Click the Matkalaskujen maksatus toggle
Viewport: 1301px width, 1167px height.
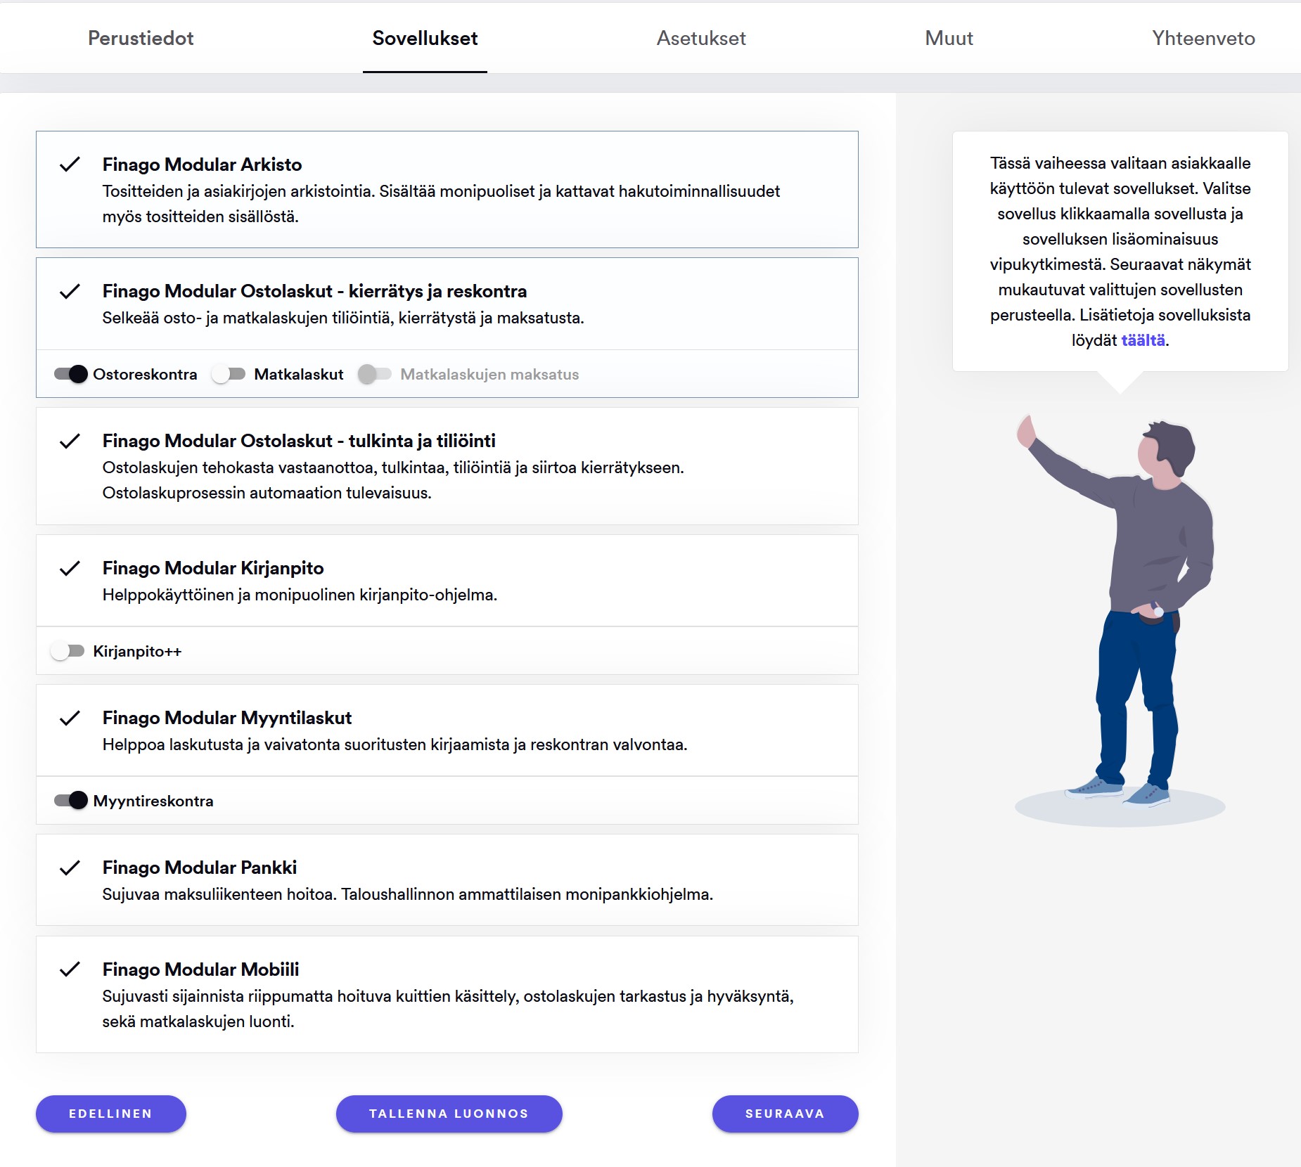[x=375, y=374]
